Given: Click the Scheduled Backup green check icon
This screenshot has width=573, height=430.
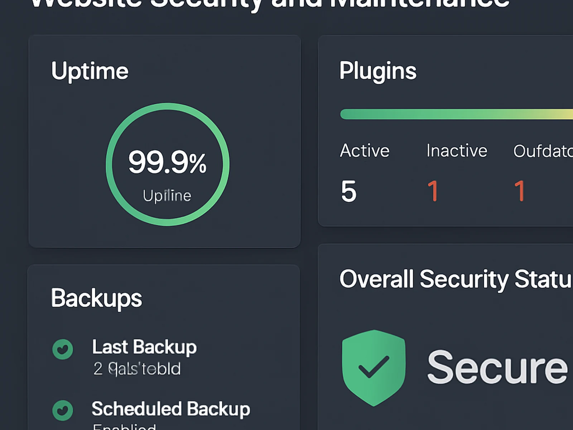Looking at the screenshot, I should (x=63, y=410).
